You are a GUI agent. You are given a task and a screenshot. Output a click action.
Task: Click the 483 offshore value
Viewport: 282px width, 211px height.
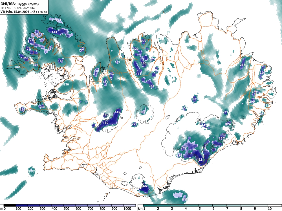(184, 199)
